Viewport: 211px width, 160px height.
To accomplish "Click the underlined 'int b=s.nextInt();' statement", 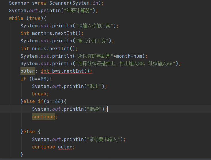I will coord(67,71).
